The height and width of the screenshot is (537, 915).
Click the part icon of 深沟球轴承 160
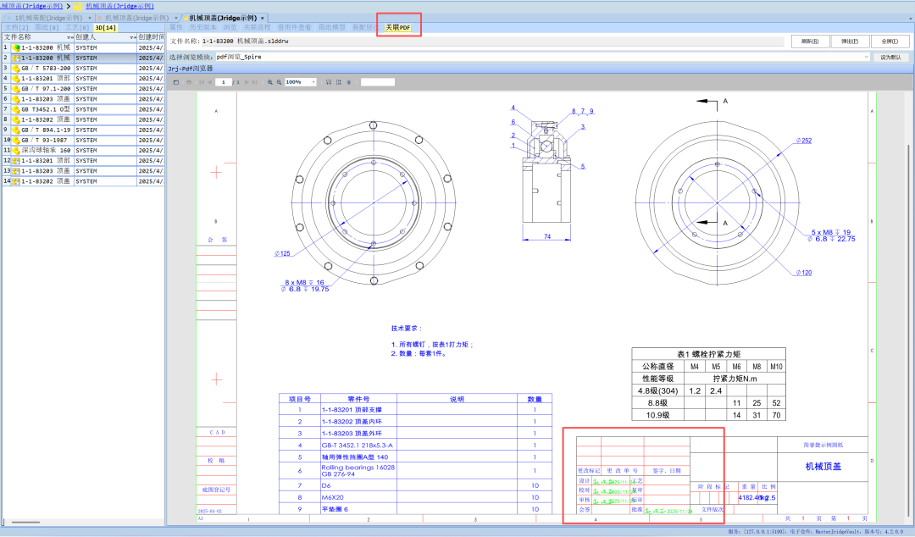pyautogui.click(x=16, y=151)
